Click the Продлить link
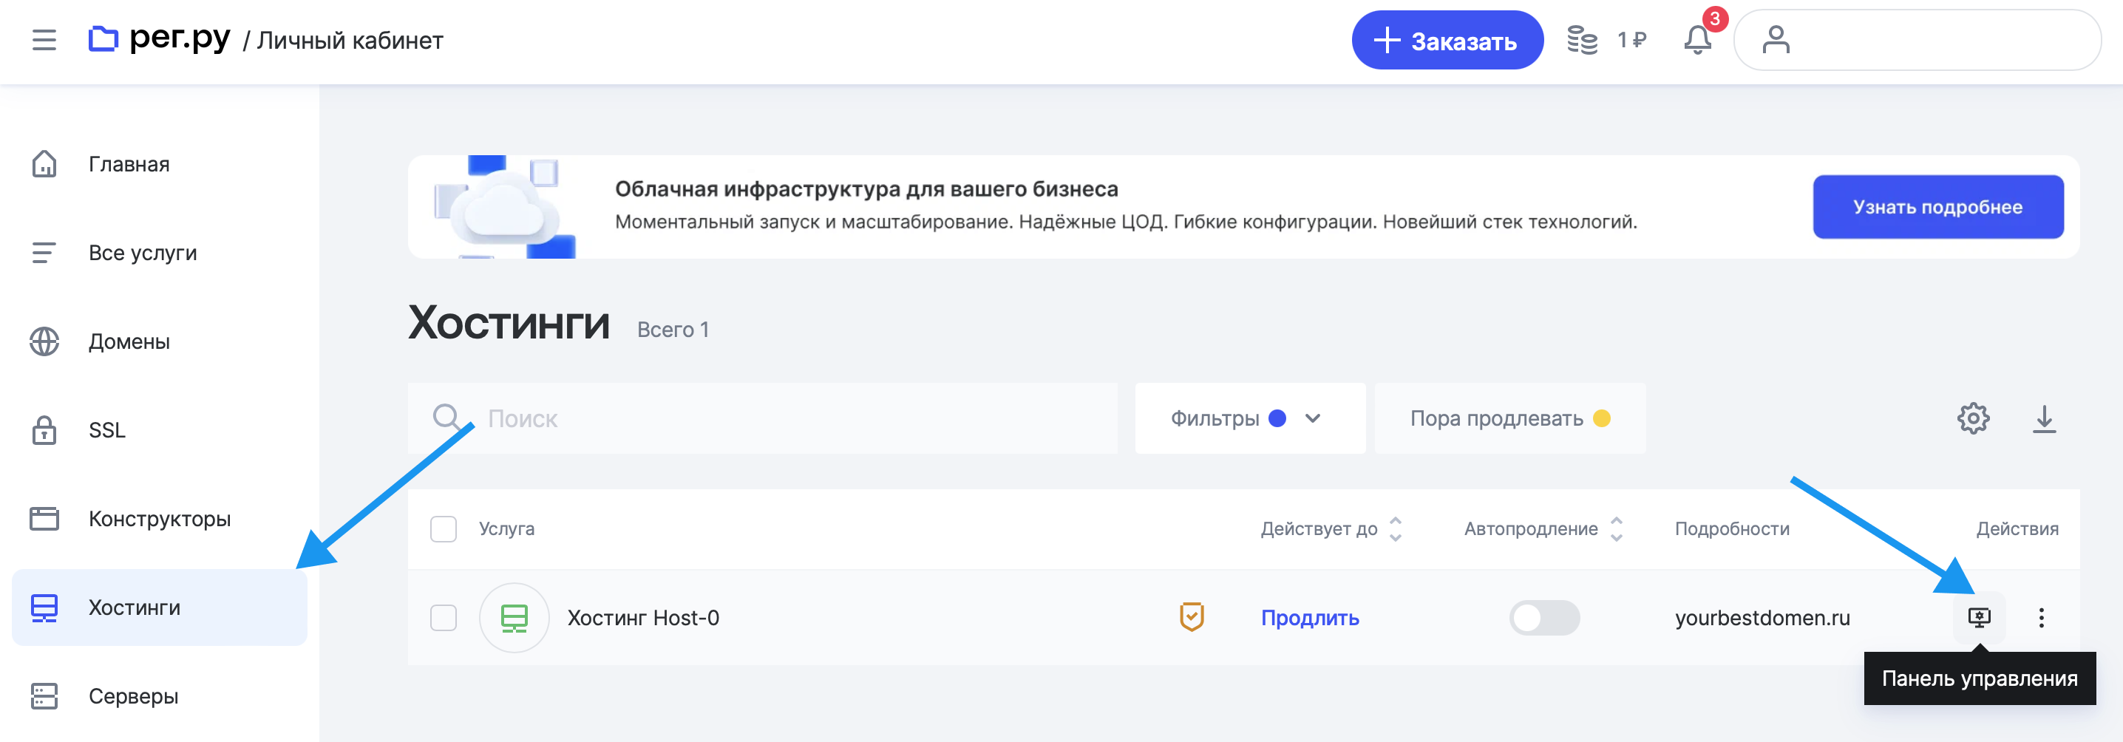 1310,618
